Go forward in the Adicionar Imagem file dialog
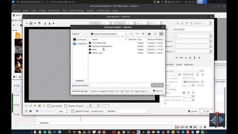238x134 pixels. (x=137, y=34)
